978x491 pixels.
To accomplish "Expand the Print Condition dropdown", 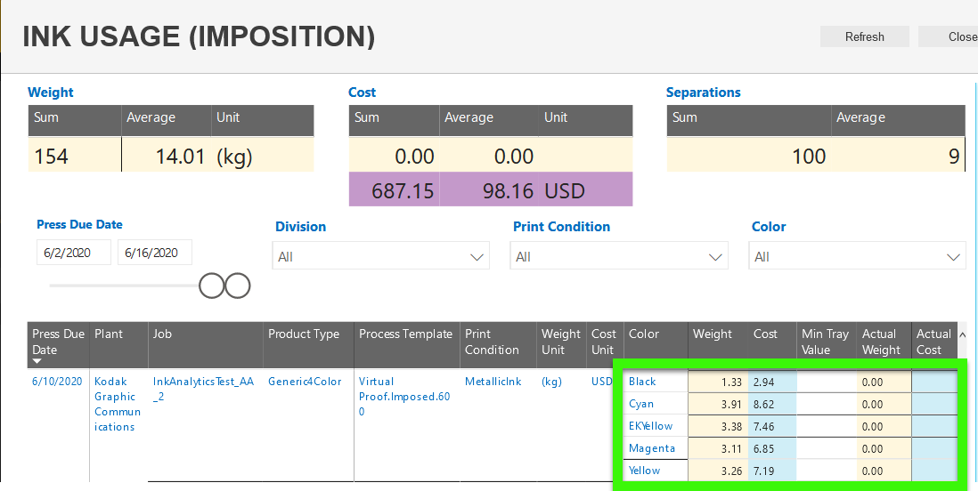I will coord(619,256).
